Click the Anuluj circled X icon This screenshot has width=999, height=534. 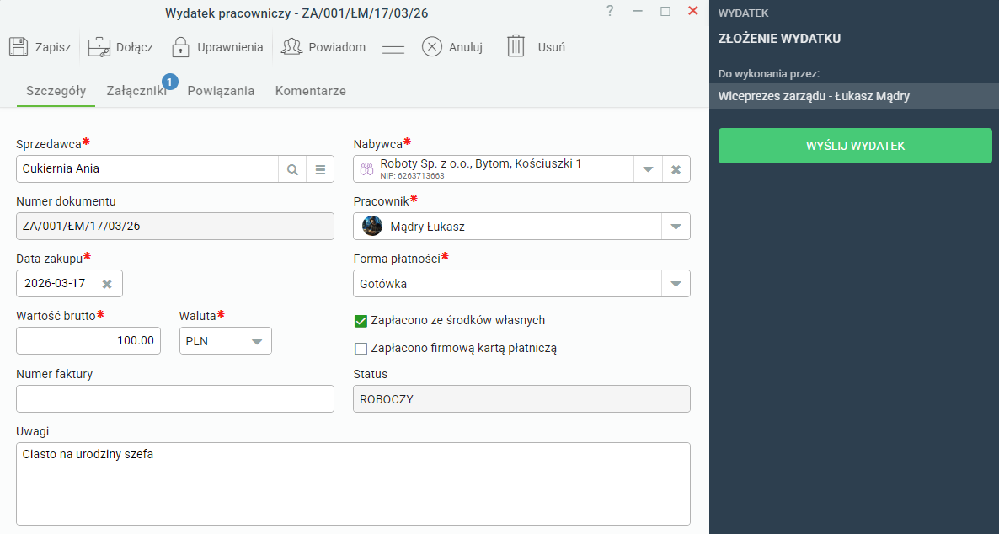pos(432,46)
